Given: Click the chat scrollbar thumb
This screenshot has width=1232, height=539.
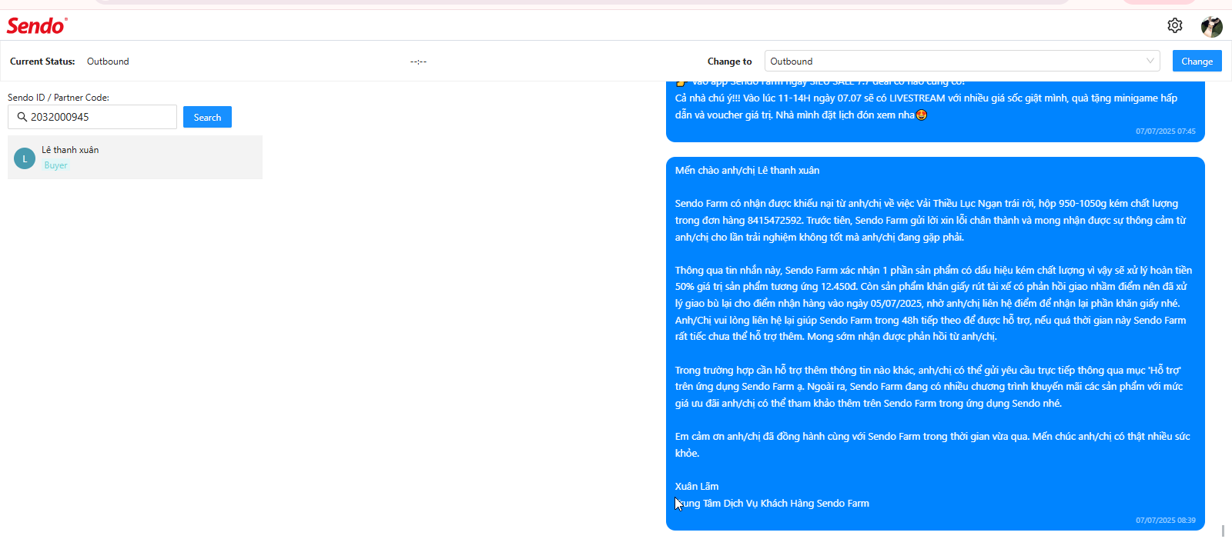Looking at the screenshot, I should point(1223,531).
